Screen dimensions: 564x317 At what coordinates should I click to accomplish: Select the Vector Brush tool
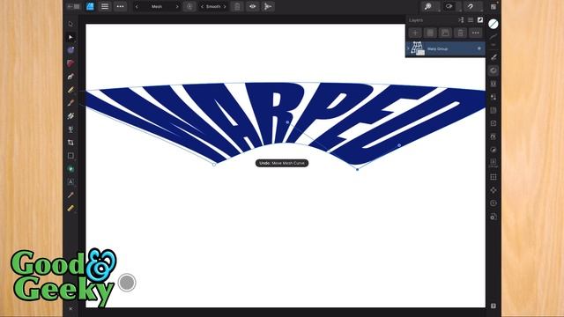70,103
